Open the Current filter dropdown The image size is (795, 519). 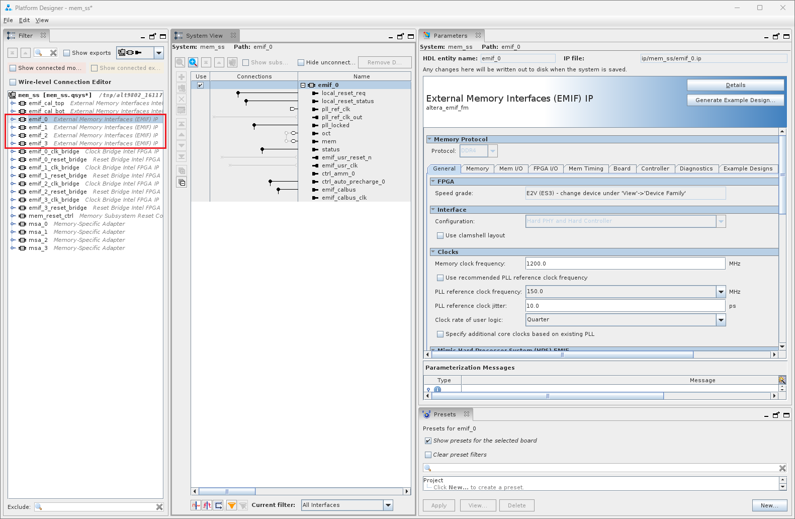(388, 505)
